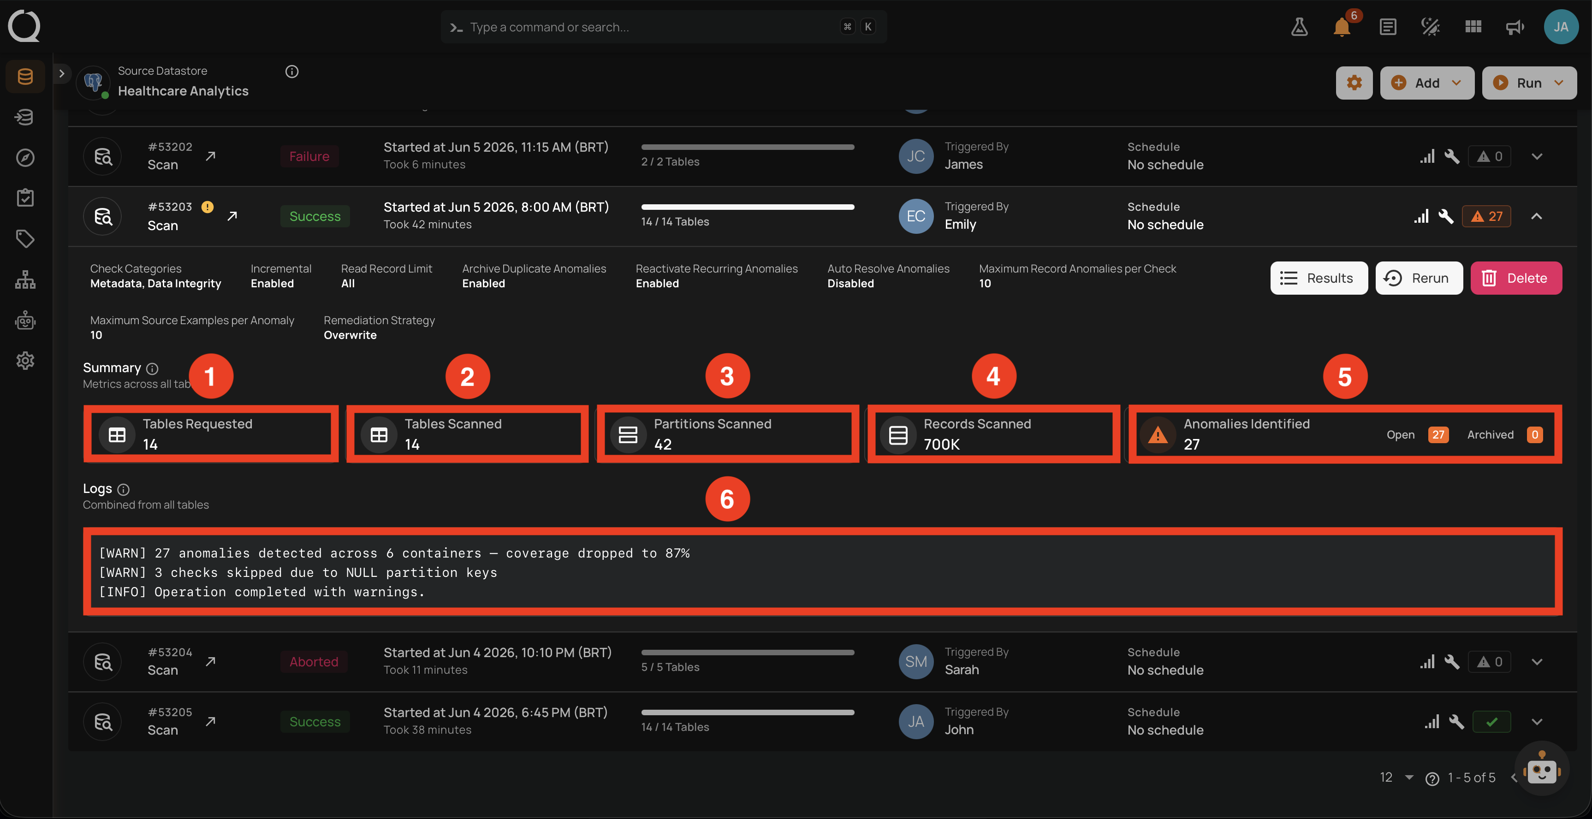This screenshot has width=1592, height=819.
Task: Open the JA user avatar menu
Action: (1561, 27)
